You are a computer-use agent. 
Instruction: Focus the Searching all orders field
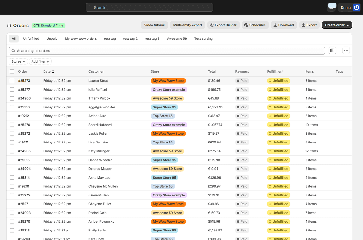pyautogui.click(x=167, y=51)
